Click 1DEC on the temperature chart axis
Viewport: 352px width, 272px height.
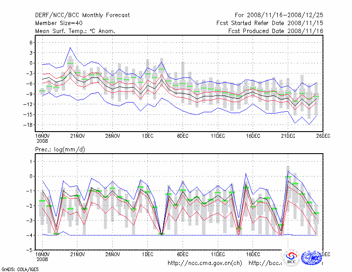(x=147, y=136)
